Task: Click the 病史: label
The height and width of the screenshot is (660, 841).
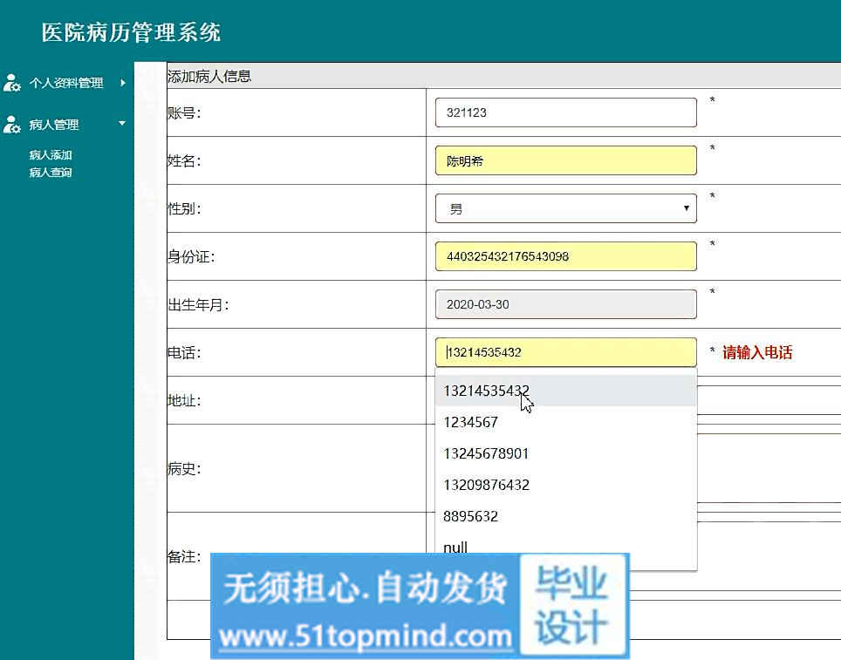Action: pos(184,469)
